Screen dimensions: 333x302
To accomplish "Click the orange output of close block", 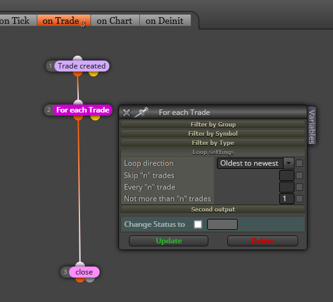I will [80, 279].
